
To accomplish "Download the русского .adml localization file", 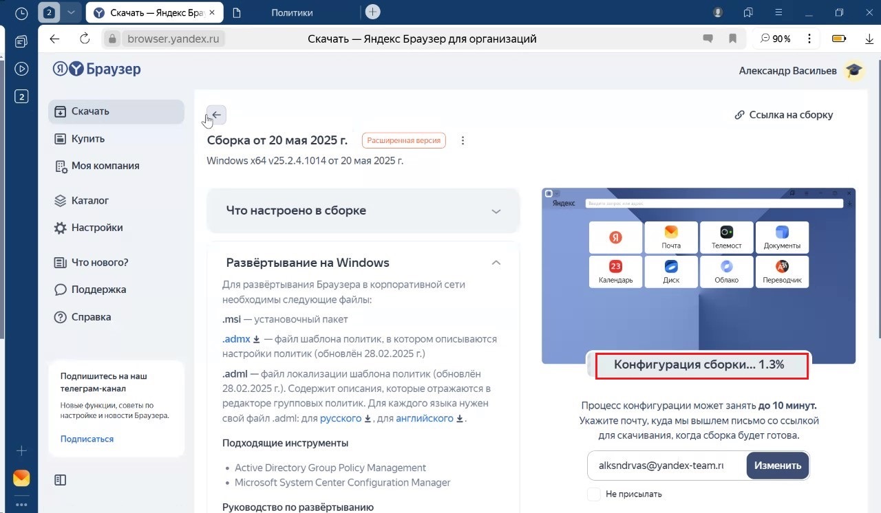I will pyautogui.click(x=346, y=418).
